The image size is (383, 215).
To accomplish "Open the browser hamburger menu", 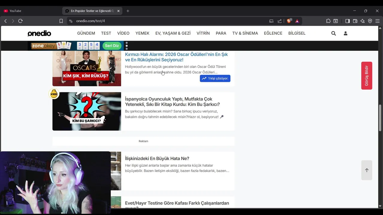I will point(378,21).
